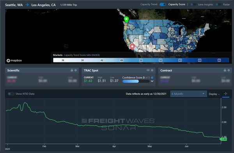The height and width of the screenshot is (153, 234).
Task: Click the Confidence Score progress bar
Action: coord(136,81)
